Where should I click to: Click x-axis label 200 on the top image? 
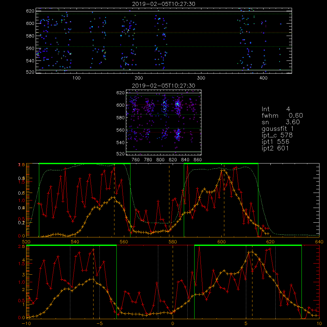(139, 78)
